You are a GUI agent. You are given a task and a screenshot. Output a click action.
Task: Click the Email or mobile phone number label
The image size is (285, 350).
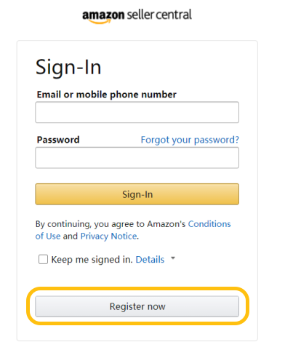[107, 95]
